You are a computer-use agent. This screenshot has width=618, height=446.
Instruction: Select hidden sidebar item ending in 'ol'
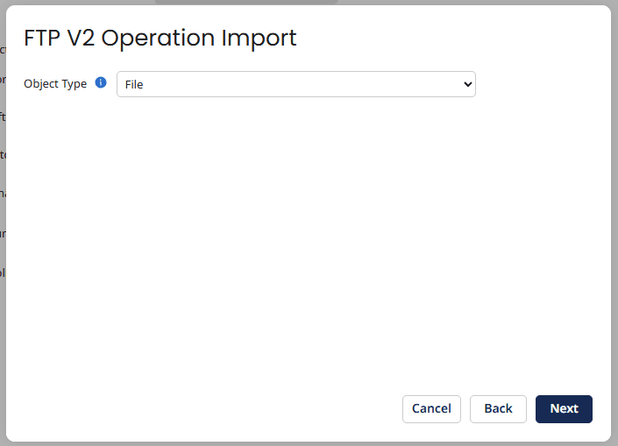click(3, 273)
